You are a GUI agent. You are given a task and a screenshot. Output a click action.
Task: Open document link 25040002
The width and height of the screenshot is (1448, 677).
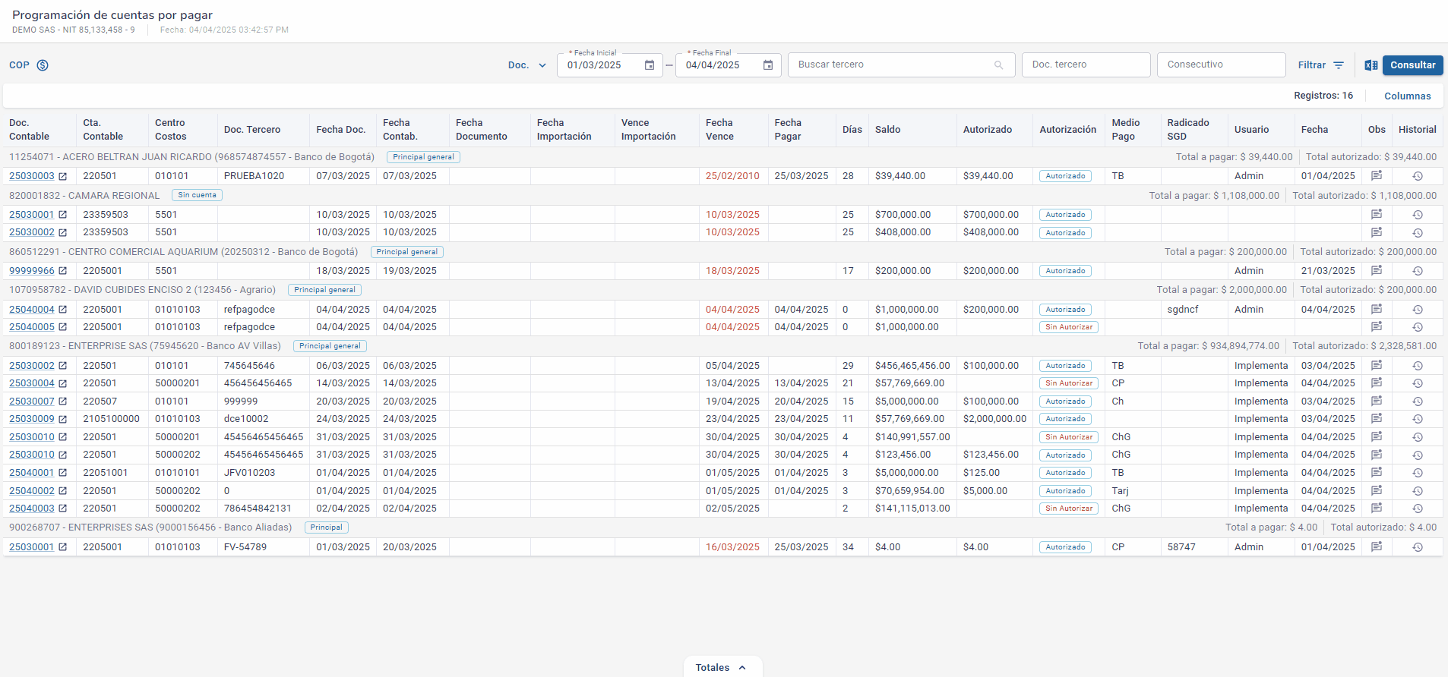32,491
